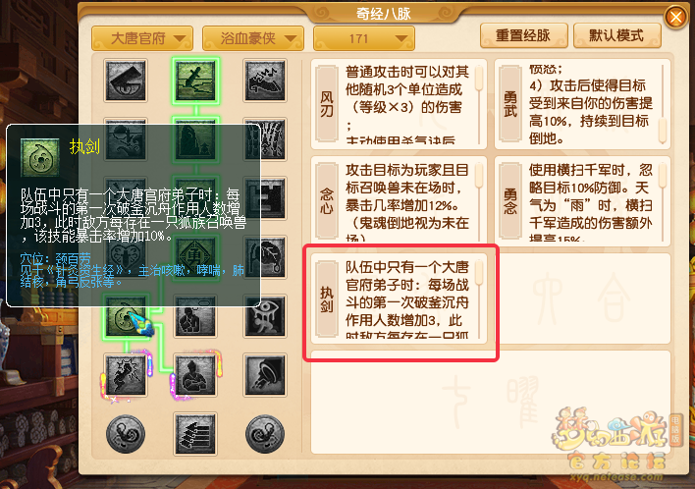Toggle the sparkling seated figure node
The image size is (695, 489).
pyautogui.click(x=195, y=375)
